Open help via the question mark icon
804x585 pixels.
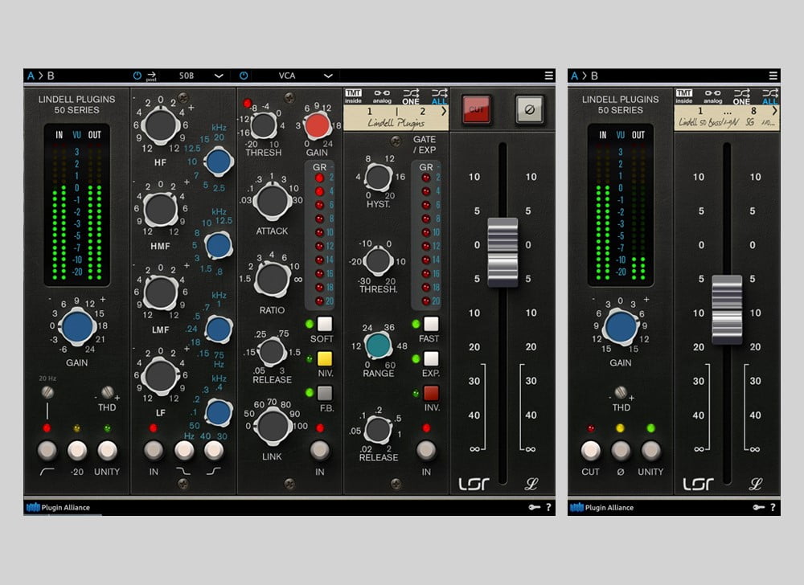tap(548, 506)
